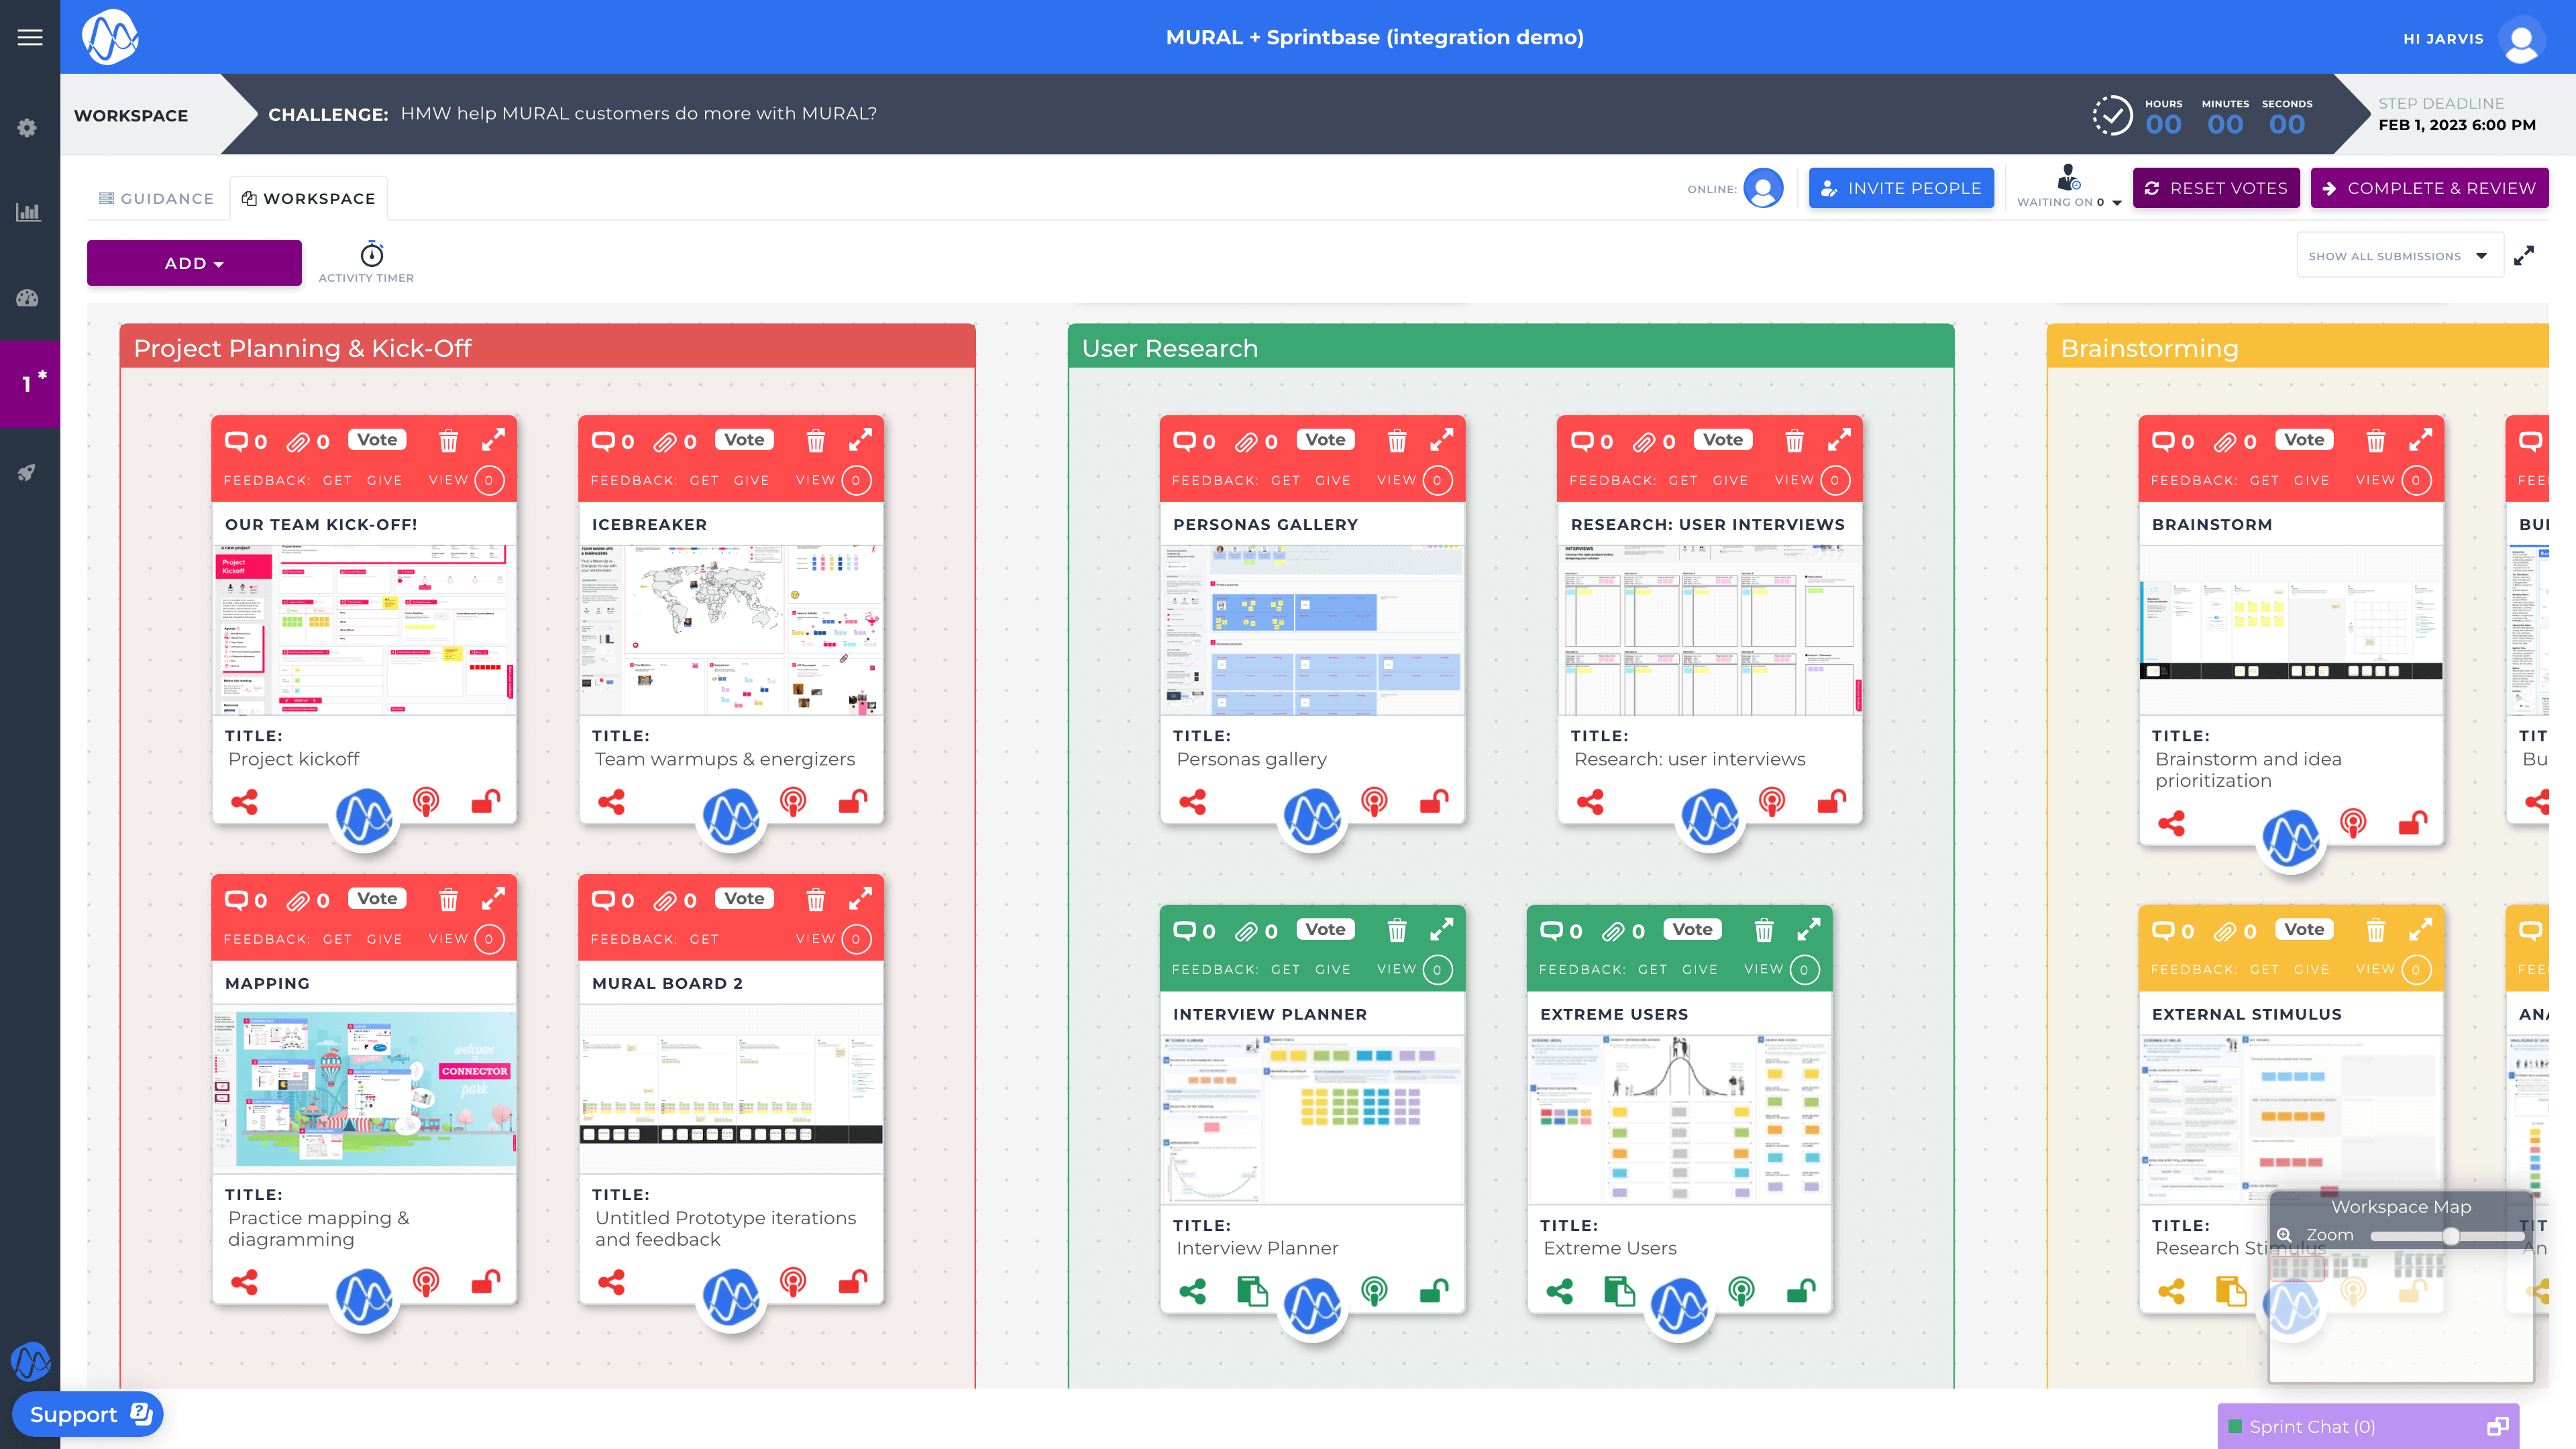Click the Invite People button
The height and width of the screenshot is (1449, 2576).
(1901, 188)
